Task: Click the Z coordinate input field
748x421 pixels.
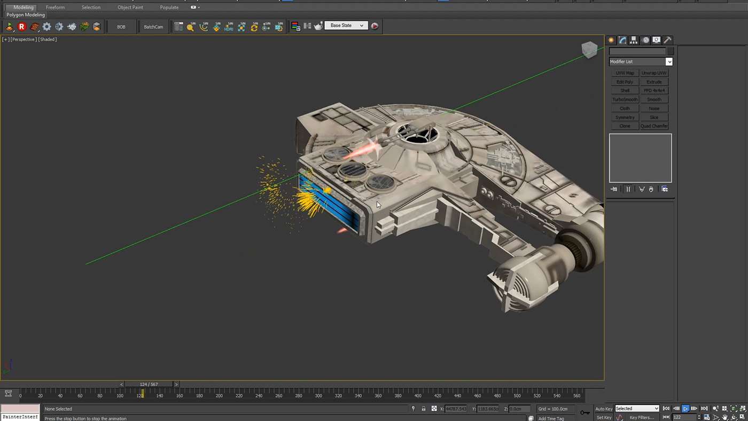Action: coord(519,409)
